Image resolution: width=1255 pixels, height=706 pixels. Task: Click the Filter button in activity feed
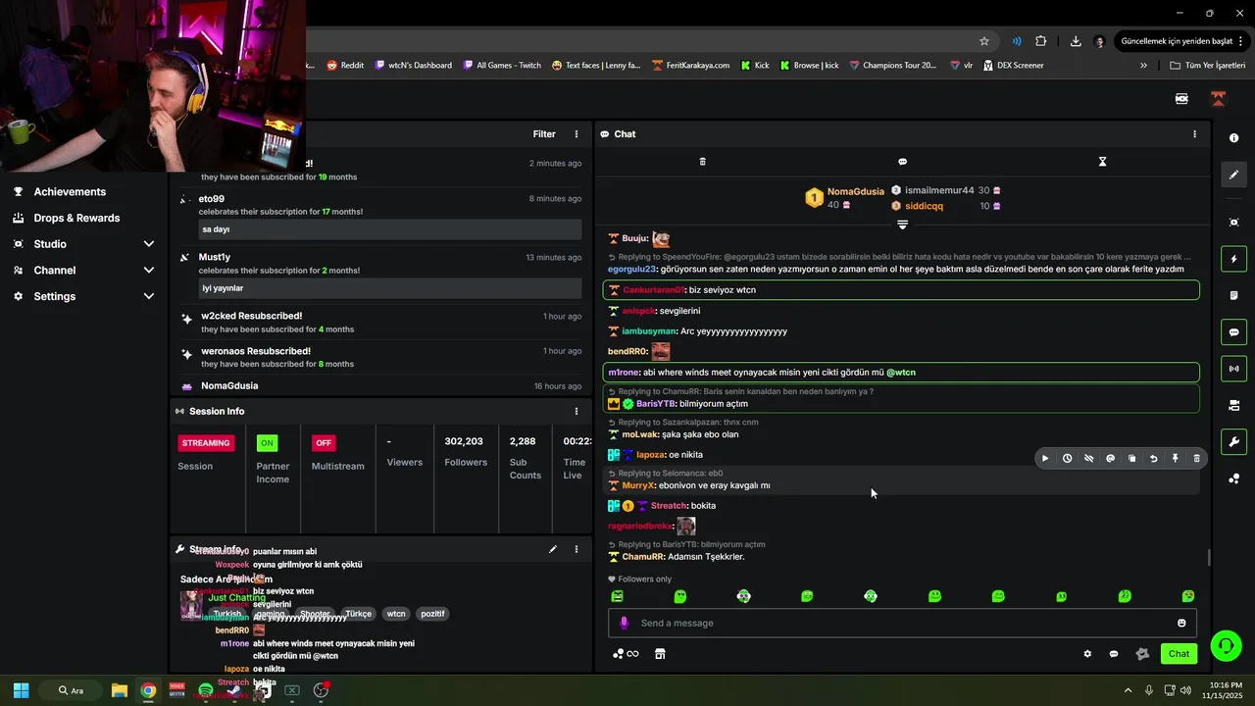pyautogui.click(x=544, y=134)
